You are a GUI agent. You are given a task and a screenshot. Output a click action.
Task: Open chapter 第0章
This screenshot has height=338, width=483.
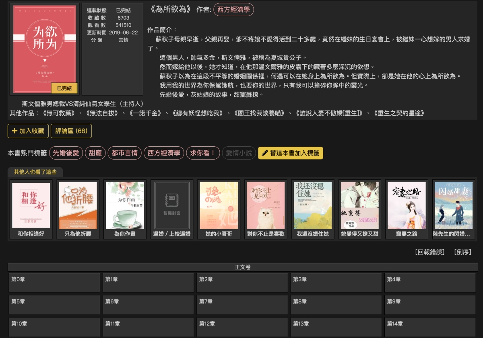(54, 283)
